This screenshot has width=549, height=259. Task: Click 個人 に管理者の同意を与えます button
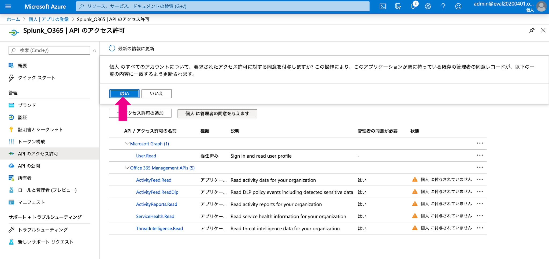pyautogui.click(x=217, y=114)
